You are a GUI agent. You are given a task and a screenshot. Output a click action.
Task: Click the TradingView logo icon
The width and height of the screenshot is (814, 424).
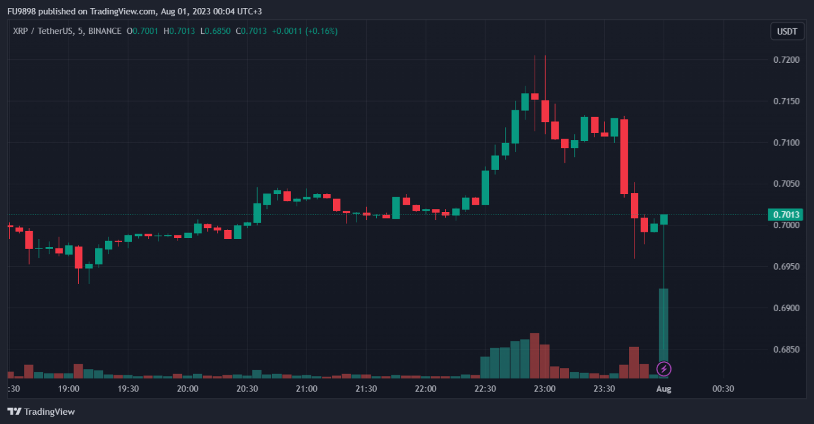(x=14, y=412)
